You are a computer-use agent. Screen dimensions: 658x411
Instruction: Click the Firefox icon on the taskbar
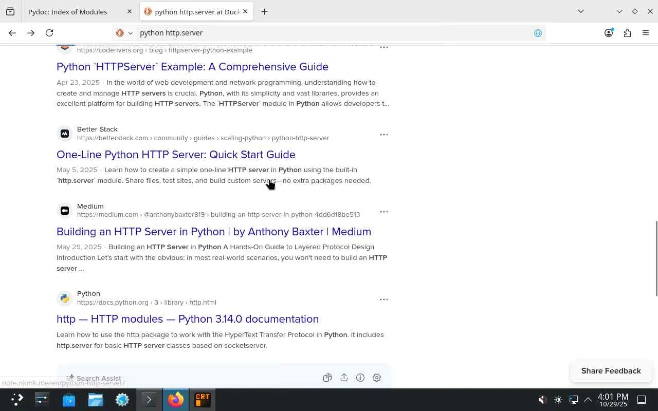176,399
